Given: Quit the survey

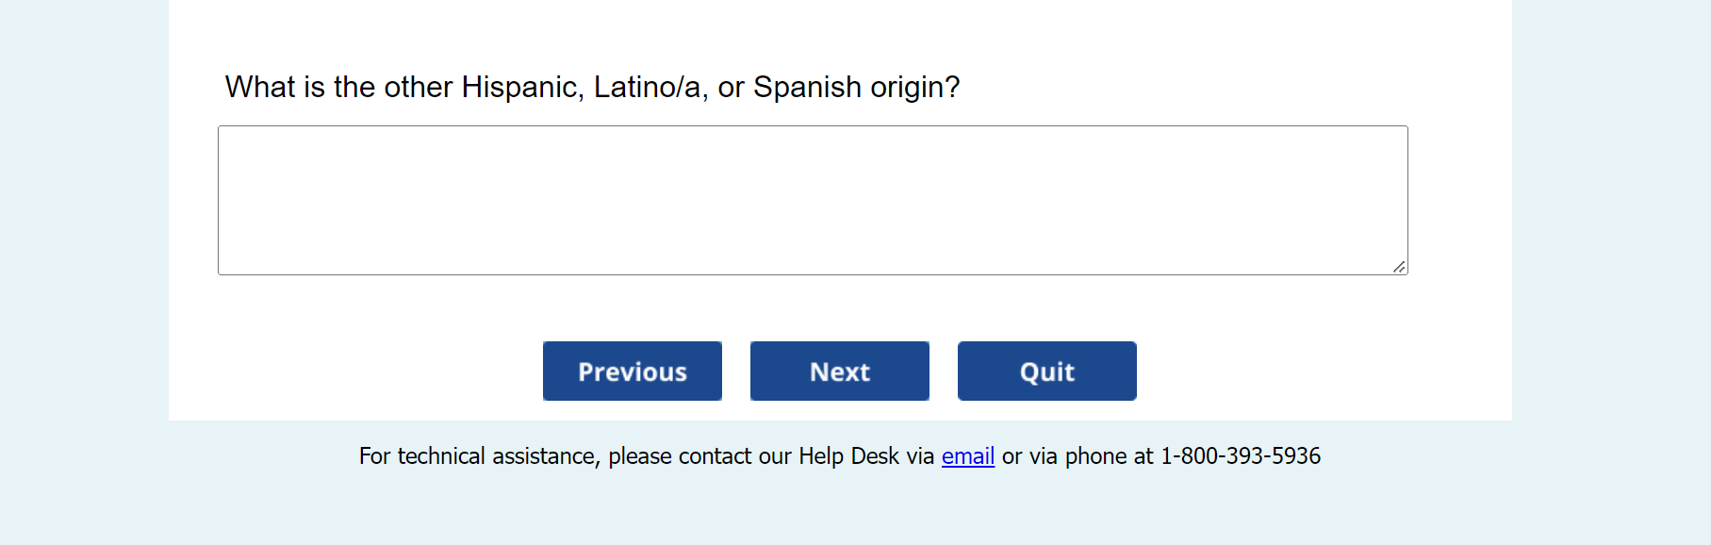Looking at the screenshot, I should pyautogui.click(x=1046, y=372).
